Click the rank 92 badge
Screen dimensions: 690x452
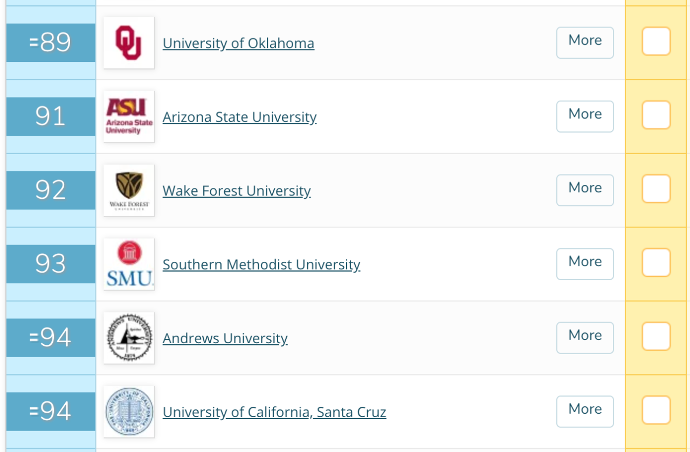[x=51, y=190]
